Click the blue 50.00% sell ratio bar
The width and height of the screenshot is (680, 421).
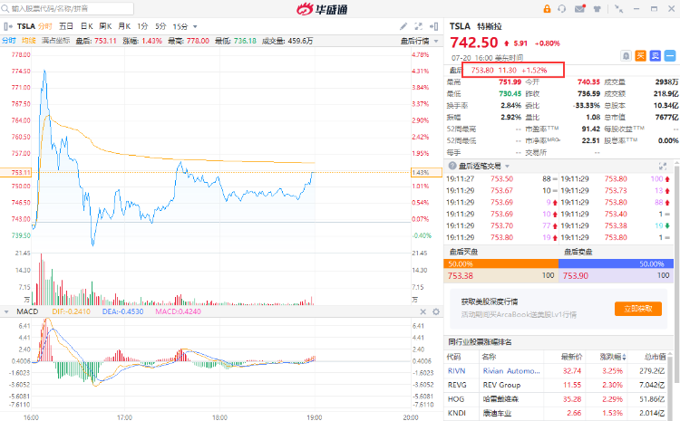pos(616,263)
